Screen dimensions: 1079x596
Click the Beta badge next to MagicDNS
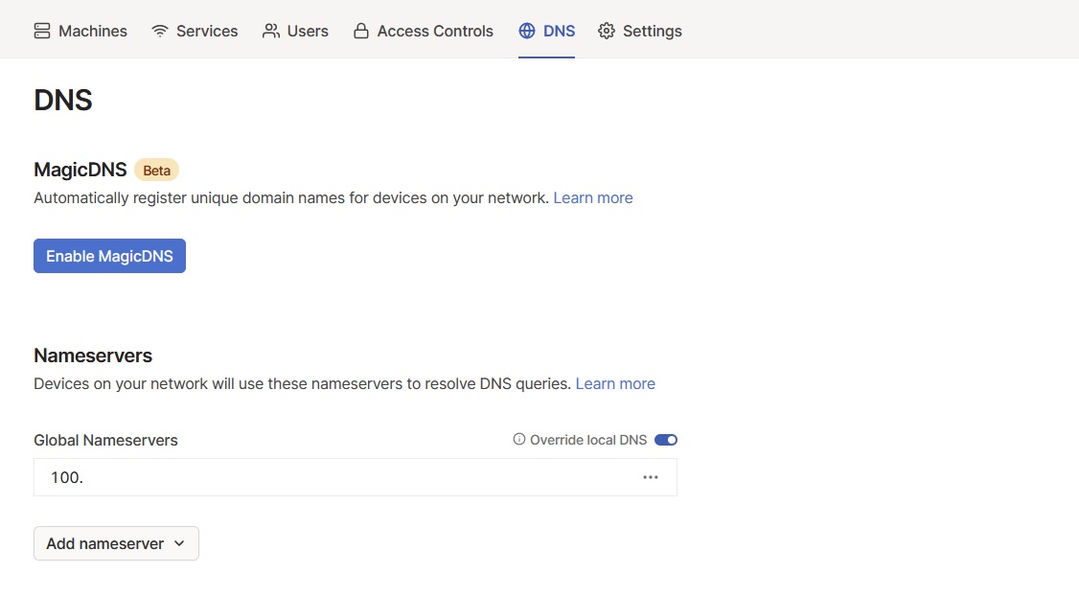[156, 170]
